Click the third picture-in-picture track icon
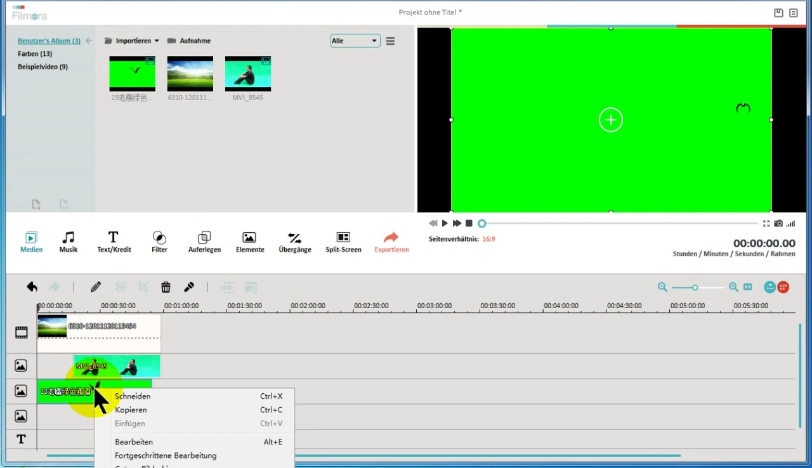Screen dimensions: 812x468 coord(21,417)
